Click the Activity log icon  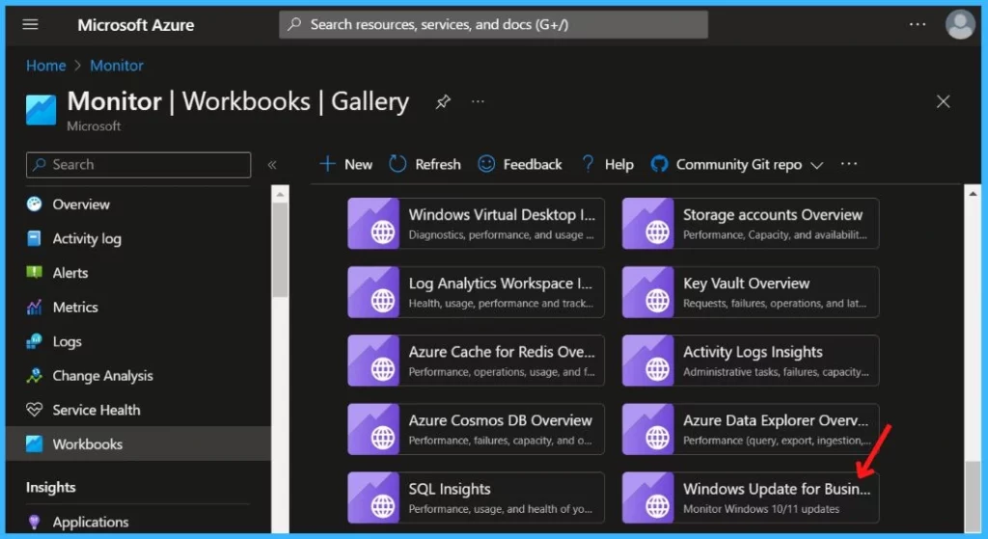click(x=34, y=238)
